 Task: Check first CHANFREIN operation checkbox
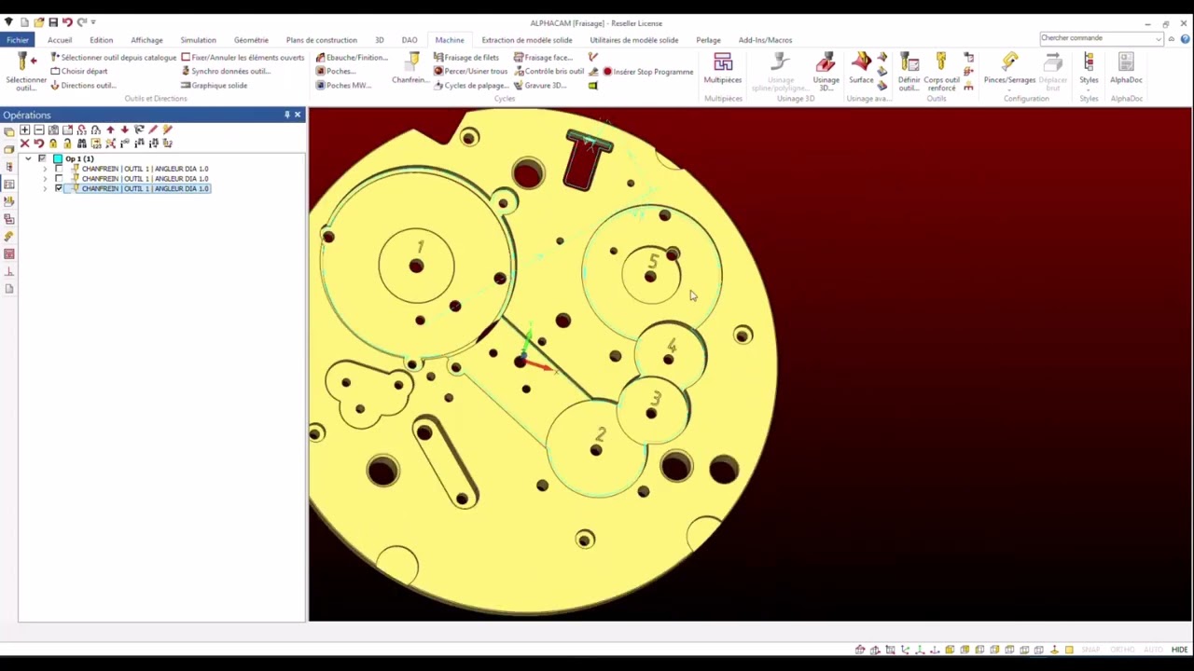tap(59, 169)
